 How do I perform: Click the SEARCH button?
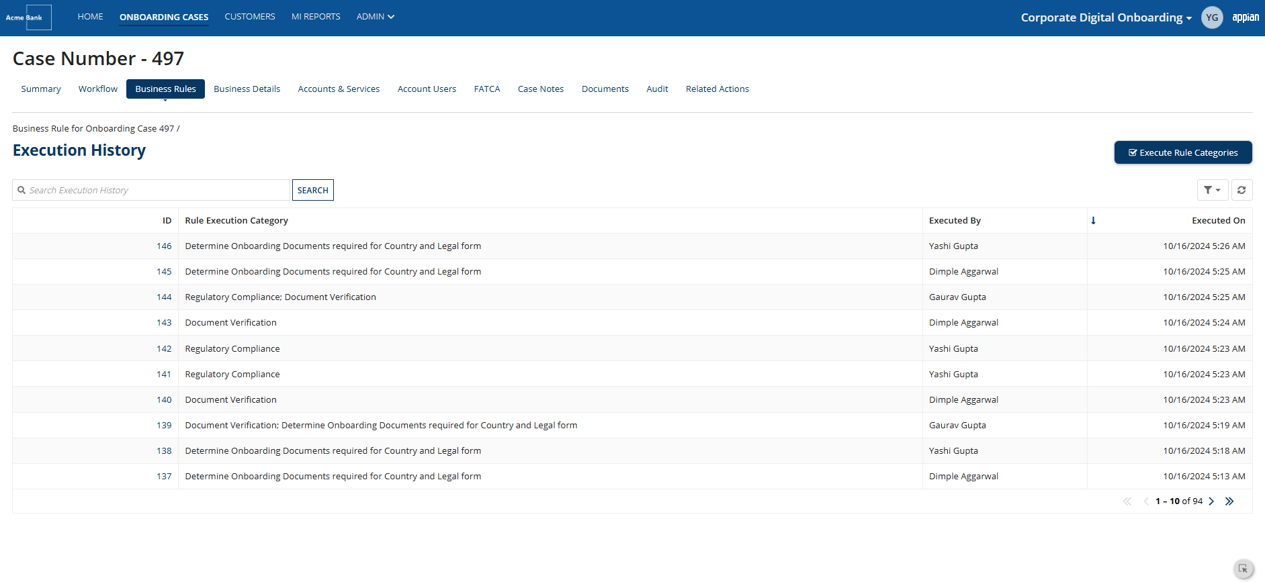coord(313,190)
